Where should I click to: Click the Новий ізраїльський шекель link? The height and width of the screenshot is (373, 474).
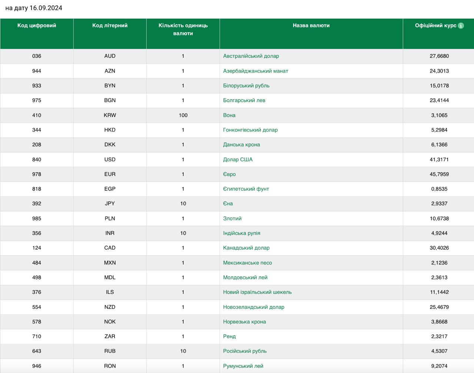257,292
